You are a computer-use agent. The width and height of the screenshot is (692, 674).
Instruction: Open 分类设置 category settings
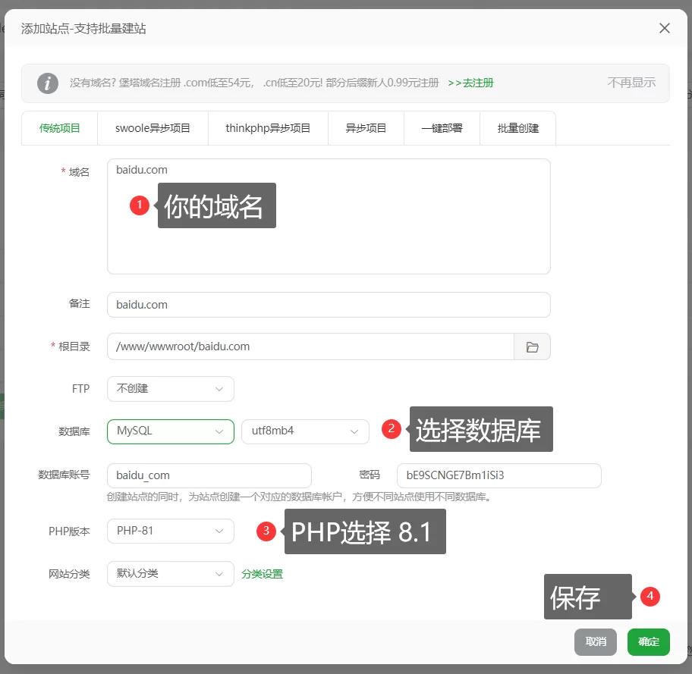(263, 574)
